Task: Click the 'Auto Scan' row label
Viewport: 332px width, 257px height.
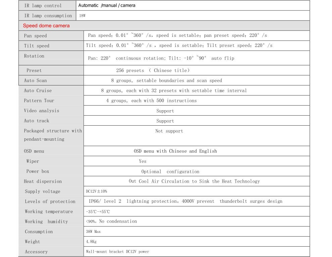Action: point(35,80)
